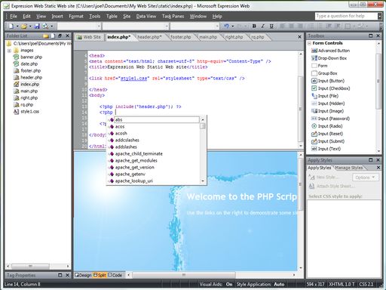This screenshot has height=290, width=386.
Task: Open the Data View menu
Action: pos(146,17)
